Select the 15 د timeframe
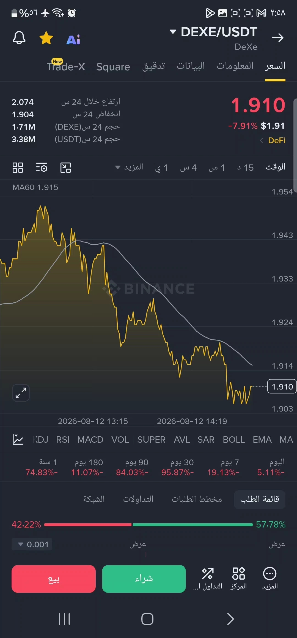297x638 pixels. point(245,167)
